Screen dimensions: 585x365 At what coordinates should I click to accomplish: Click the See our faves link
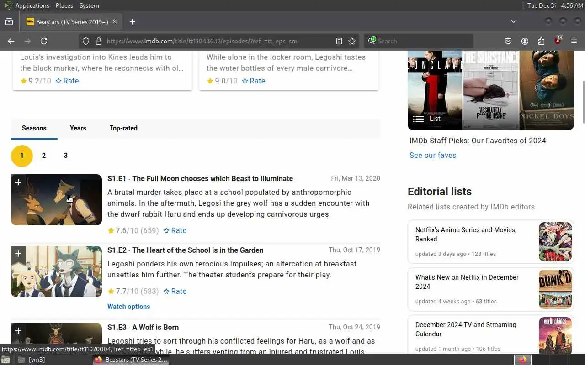[x=433, y=155]
